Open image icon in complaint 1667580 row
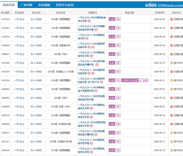The image size is (183, 156). coord(97,65)
